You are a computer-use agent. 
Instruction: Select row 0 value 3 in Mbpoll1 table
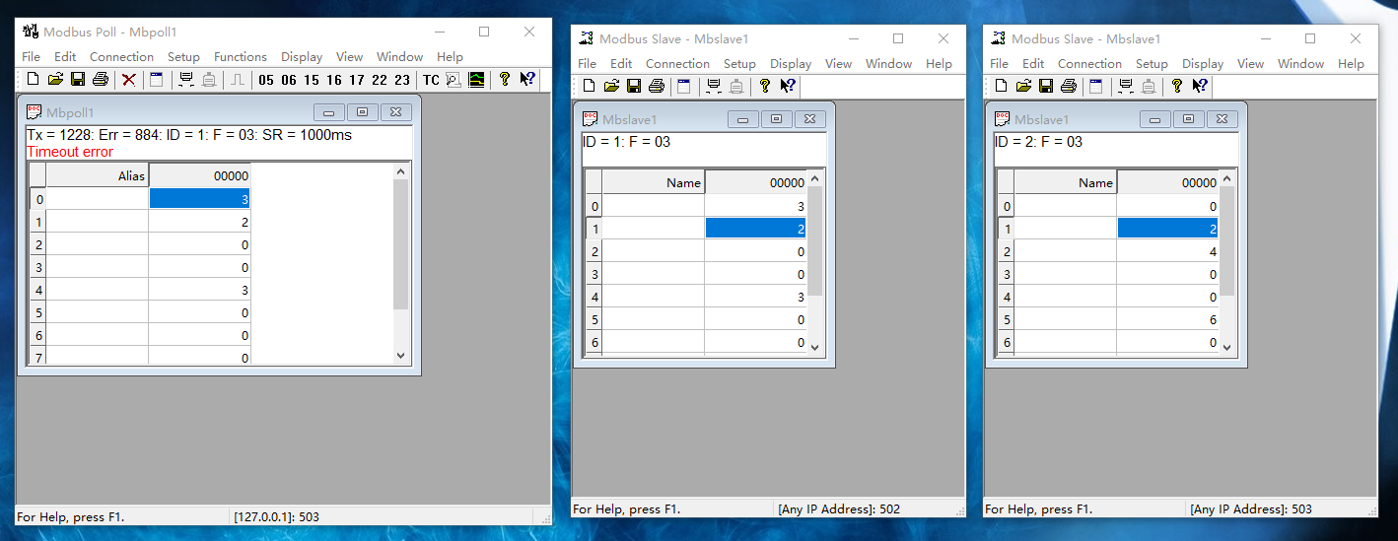tap(199, 199)
